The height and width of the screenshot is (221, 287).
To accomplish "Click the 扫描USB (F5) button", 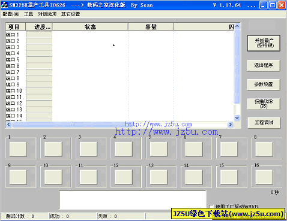I will pos(264,104).
